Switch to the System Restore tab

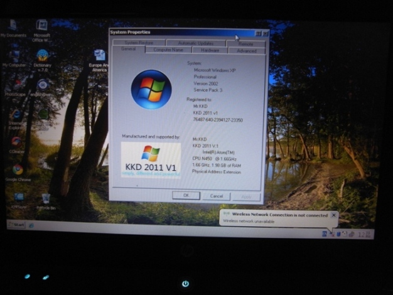coord(139,43)
